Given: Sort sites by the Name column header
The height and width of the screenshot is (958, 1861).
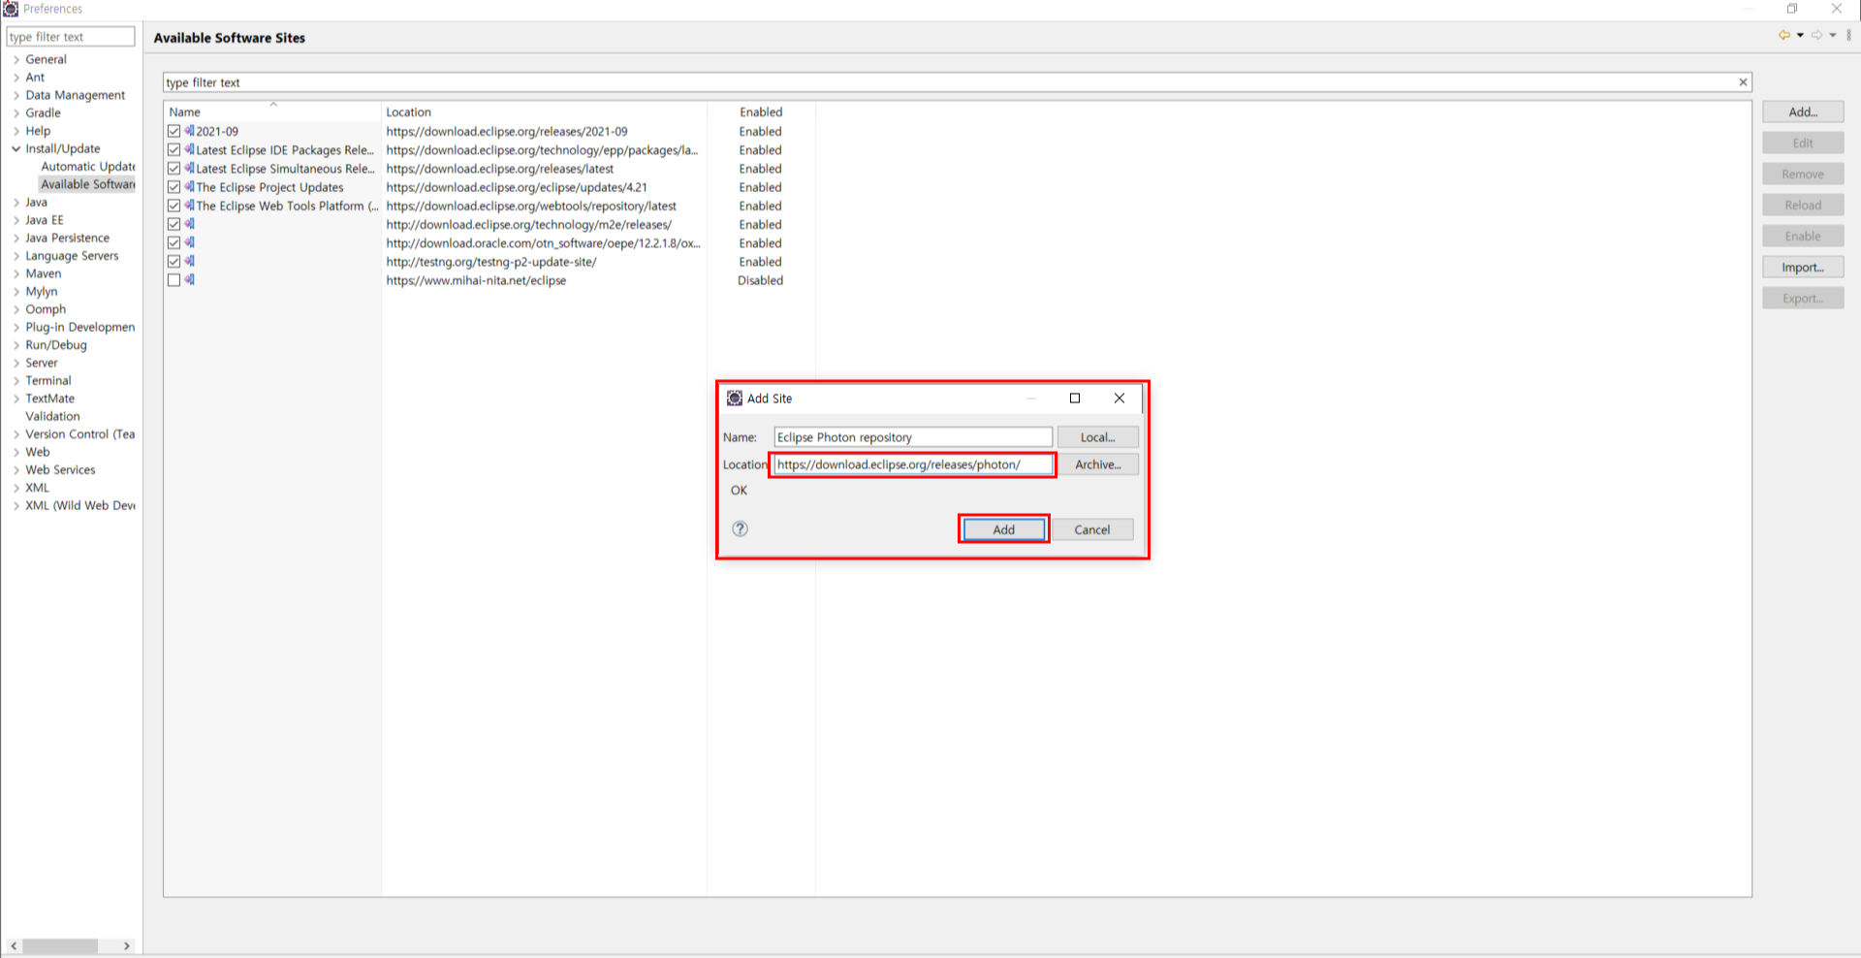Looking at the screenshot, I should (x=272, y=112).
